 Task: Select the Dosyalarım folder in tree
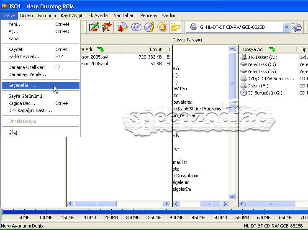tap(186, 176)
